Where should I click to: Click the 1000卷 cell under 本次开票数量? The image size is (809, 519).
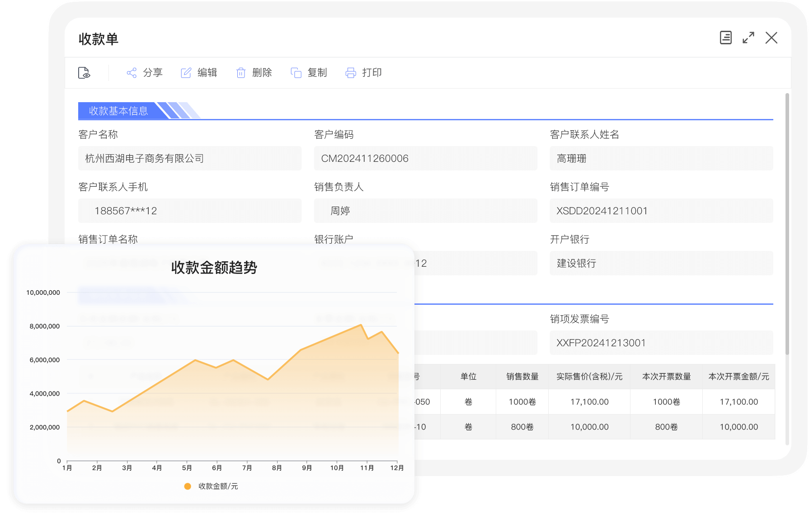pos(667,402)
